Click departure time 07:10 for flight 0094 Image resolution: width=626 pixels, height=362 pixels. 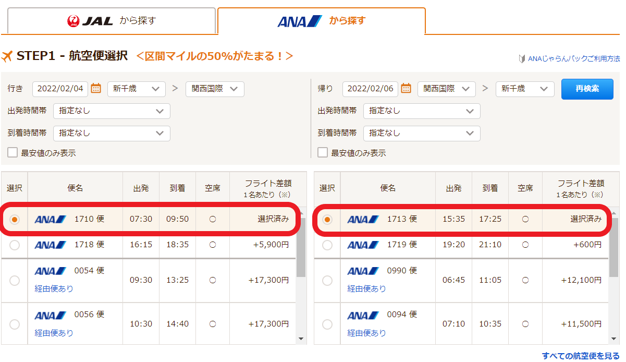[x=453, y=324]
